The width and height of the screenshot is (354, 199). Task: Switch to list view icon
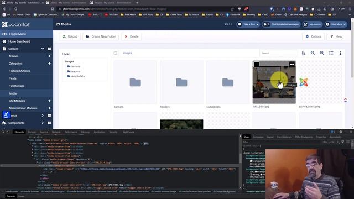331,53
